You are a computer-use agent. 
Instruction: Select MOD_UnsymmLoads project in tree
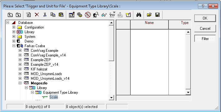(46, 74)
